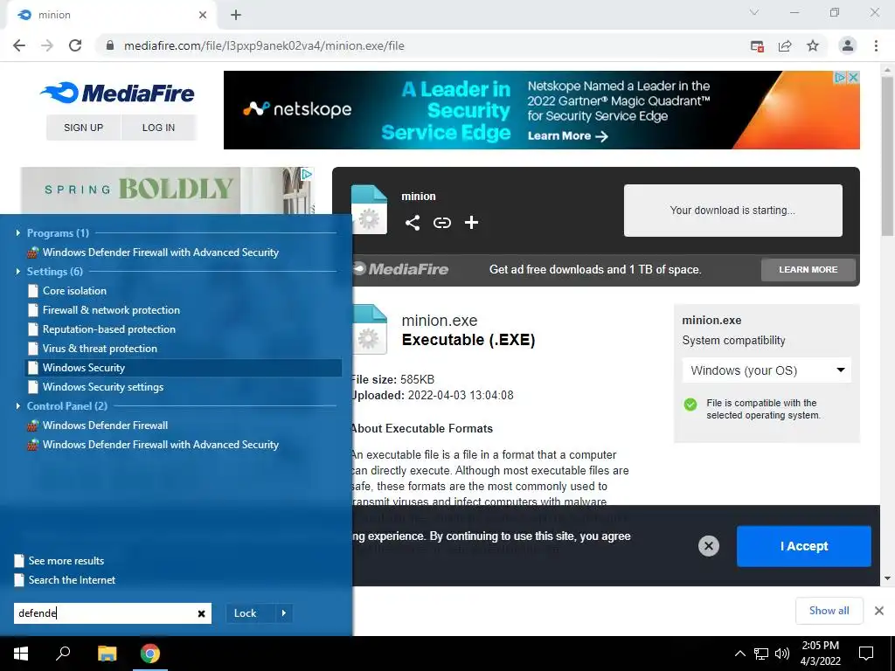Reload the MediaFire page
The height and width of the screenshot is (671, 895).
75,45
